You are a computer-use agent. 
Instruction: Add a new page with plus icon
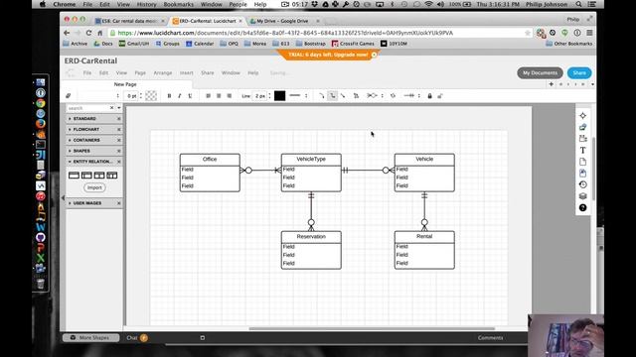click(x=552, y=84)
